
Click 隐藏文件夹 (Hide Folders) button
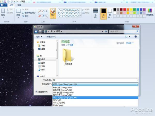(x=42, y=92)
